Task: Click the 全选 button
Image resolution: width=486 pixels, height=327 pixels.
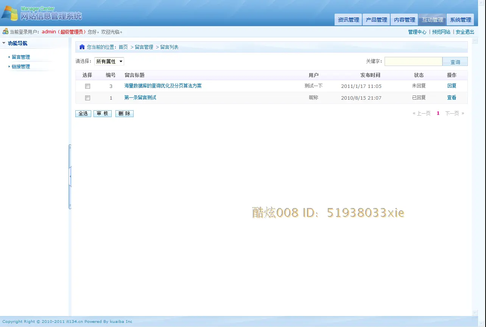Action: (x=83, y=114)
